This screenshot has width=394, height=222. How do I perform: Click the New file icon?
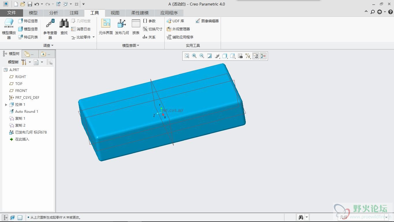tap(16, 4)
